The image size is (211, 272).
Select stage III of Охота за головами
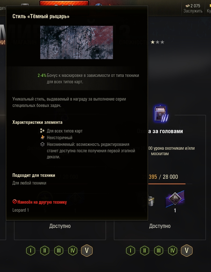point(159,251)
